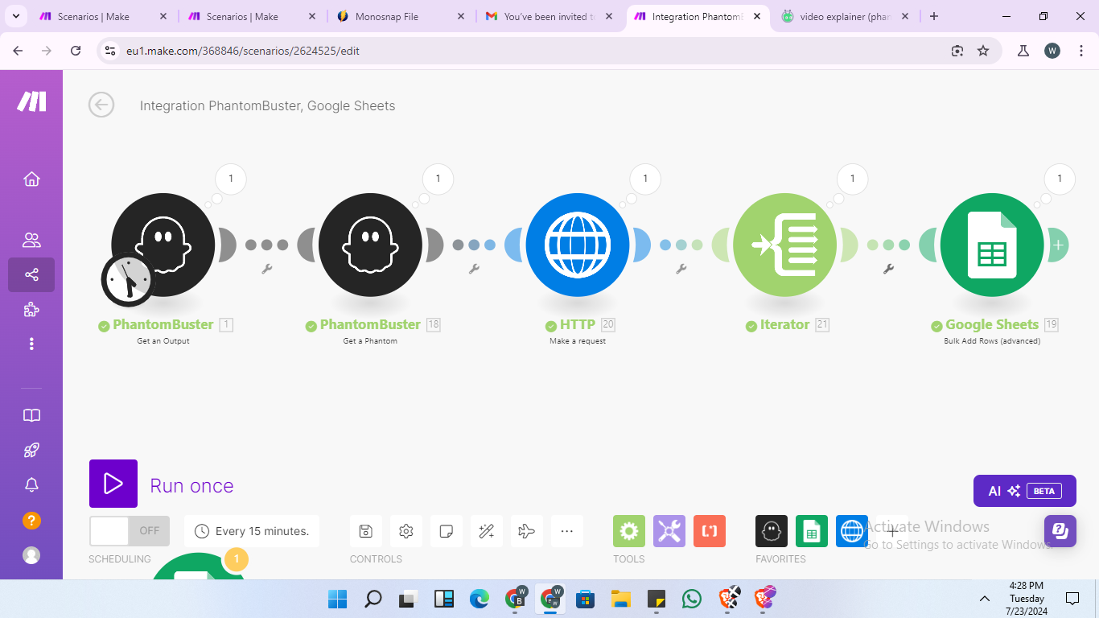Open the purple support chat widget

[x=1060, y=531]
